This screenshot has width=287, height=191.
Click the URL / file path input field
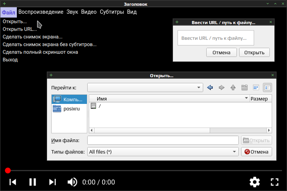(215, 38)
